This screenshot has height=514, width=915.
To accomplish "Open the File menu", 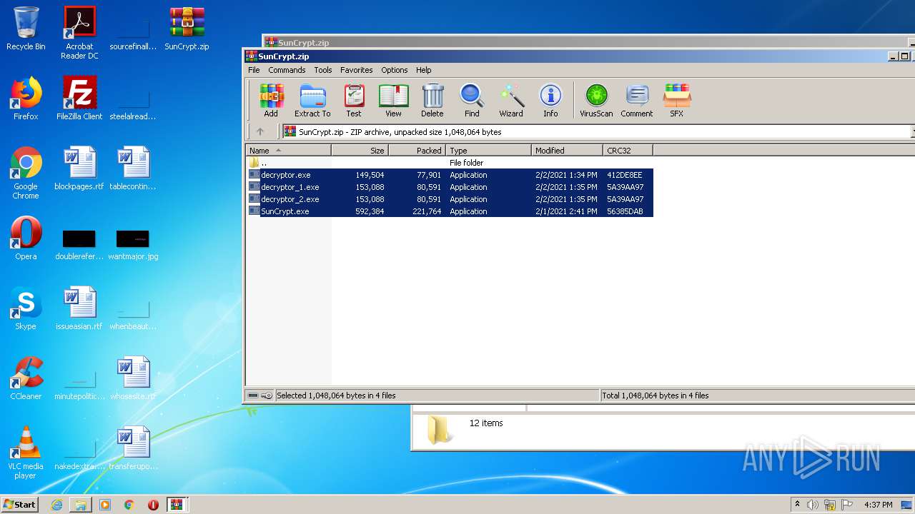I will (x=254, y=70).
